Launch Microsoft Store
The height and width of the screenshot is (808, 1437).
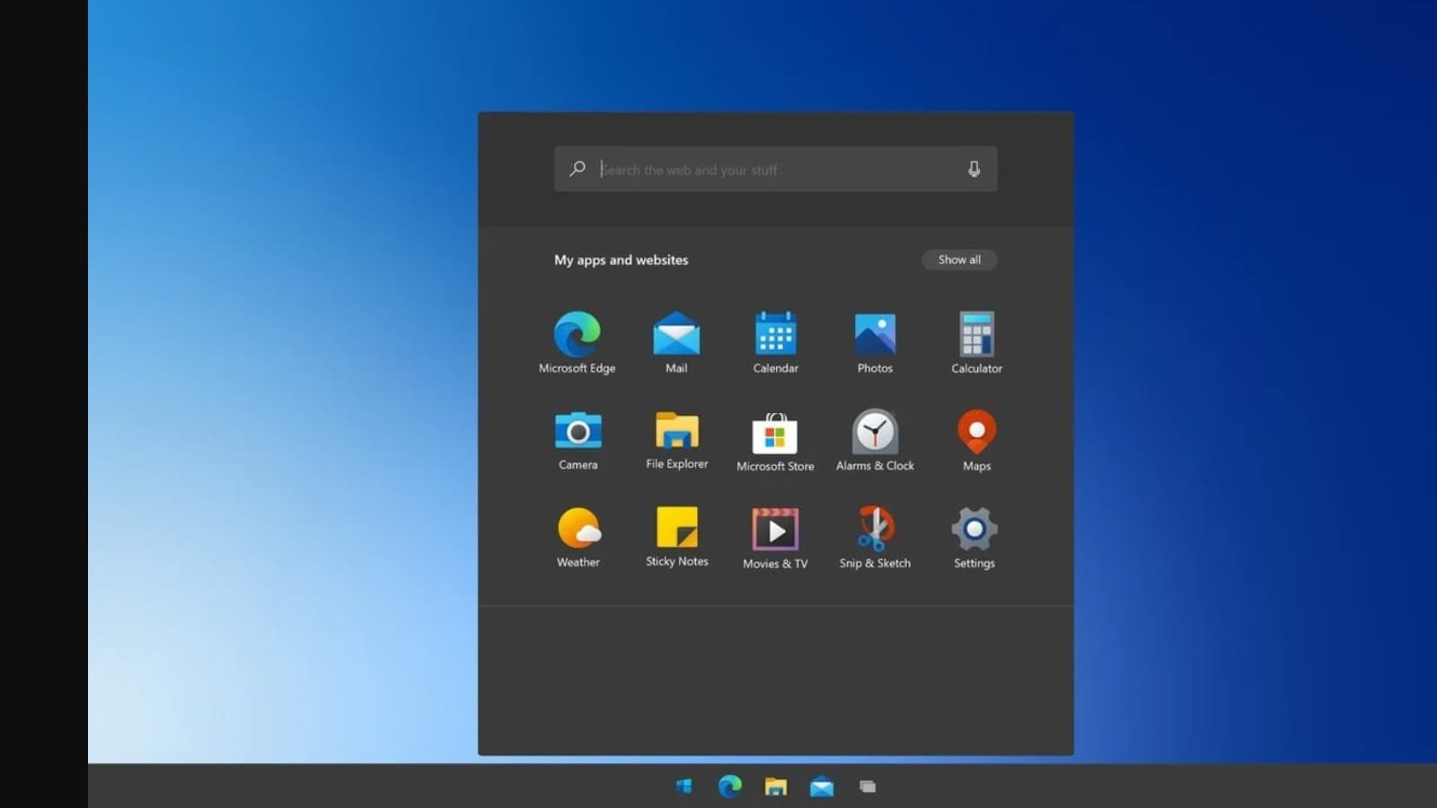point(775,441)
